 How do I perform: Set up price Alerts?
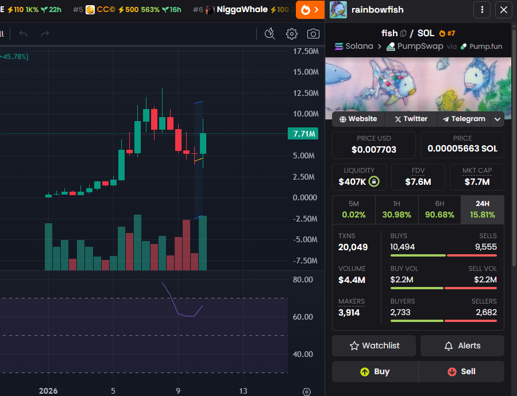[x=462, y=345]
